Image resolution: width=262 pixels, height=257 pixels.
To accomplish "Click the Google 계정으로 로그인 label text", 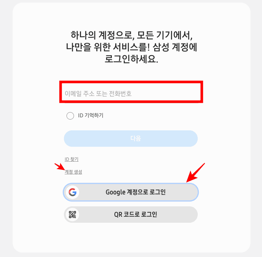I will click(136, 192).
